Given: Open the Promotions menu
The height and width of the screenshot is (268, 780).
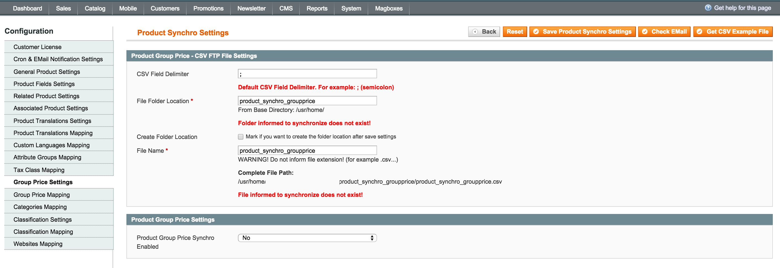Looking at the screenshot, I should [208, 9].
